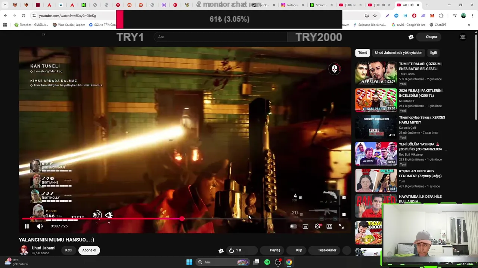Image resolution: width=478 pixels, height=268 pixels.
Task: Open the notification icon left of Oluştur
Action: (411, 37)
